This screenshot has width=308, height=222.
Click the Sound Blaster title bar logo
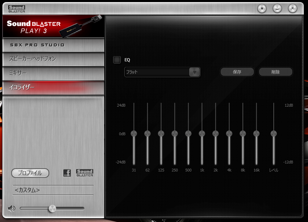click(x=17, y=9)
